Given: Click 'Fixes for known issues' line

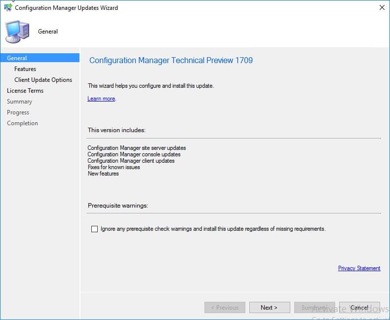Looking at the screenshot, I should tap(114, 167).
